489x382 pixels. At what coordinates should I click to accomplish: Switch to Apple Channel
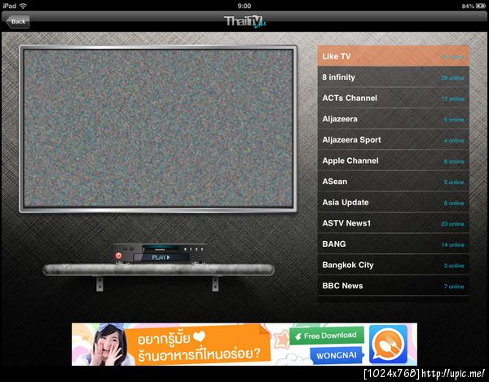394,160
